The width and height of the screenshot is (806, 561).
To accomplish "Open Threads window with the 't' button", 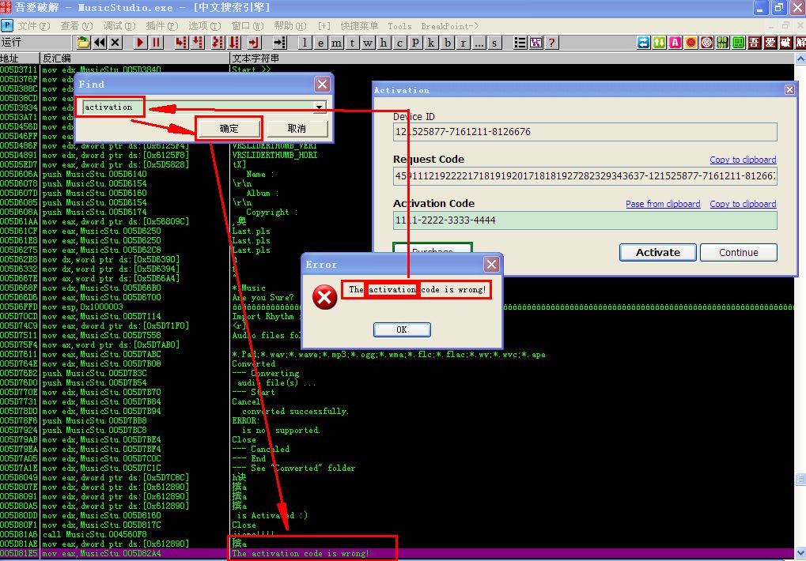I will pyautogui.click(x=352, y=43).
